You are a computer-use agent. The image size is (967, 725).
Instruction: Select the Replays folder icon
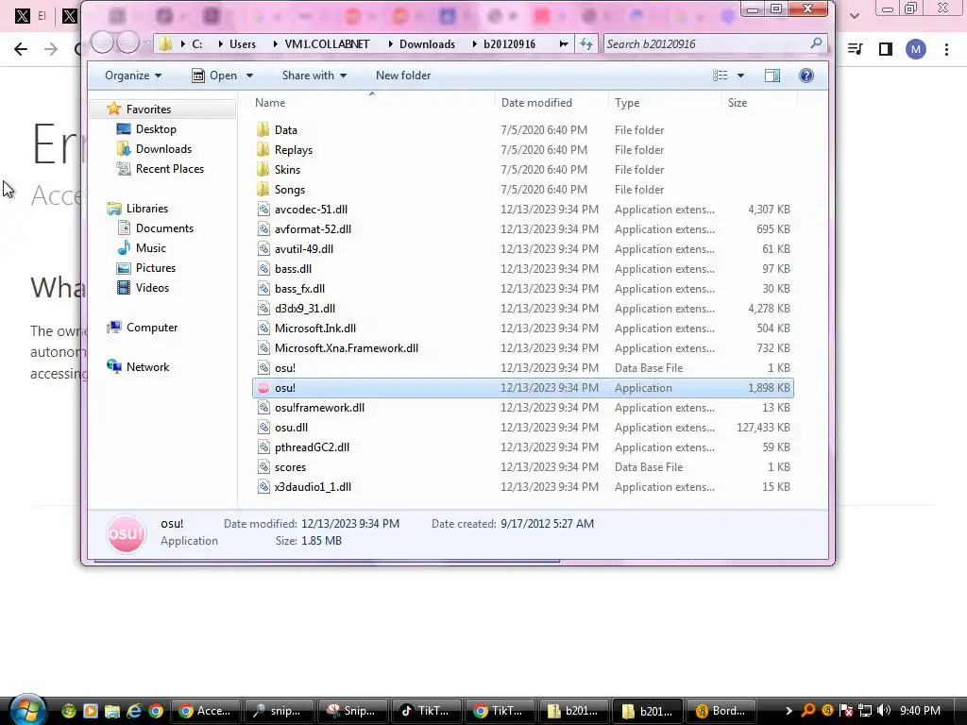click(x=263, y=150)
